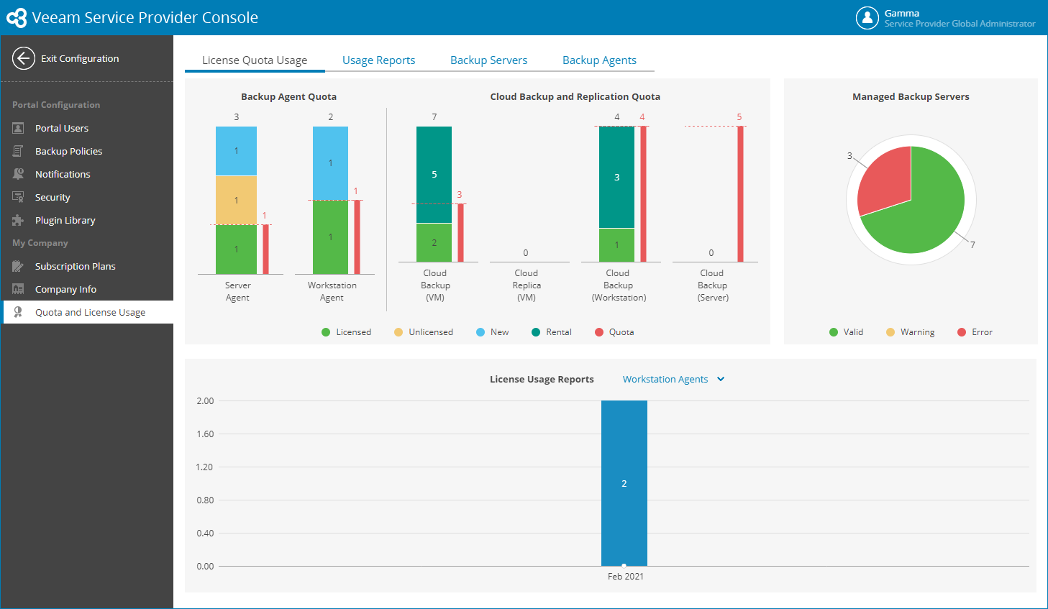Select Quota and License Usage item
Image resolution: width=1048 pixels, height=609 pixels.
tap(87, 312)
